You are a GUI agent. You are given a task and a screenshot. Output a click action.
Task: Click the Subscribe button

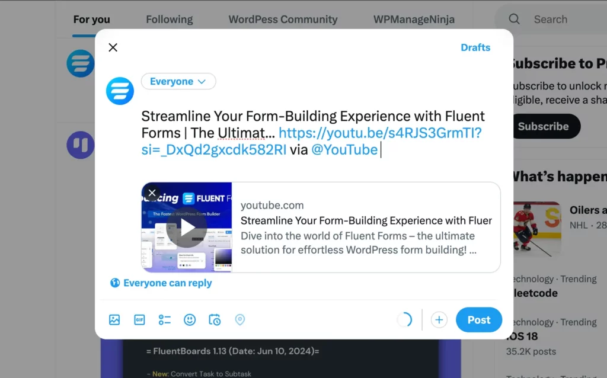(x=545, y=126)
